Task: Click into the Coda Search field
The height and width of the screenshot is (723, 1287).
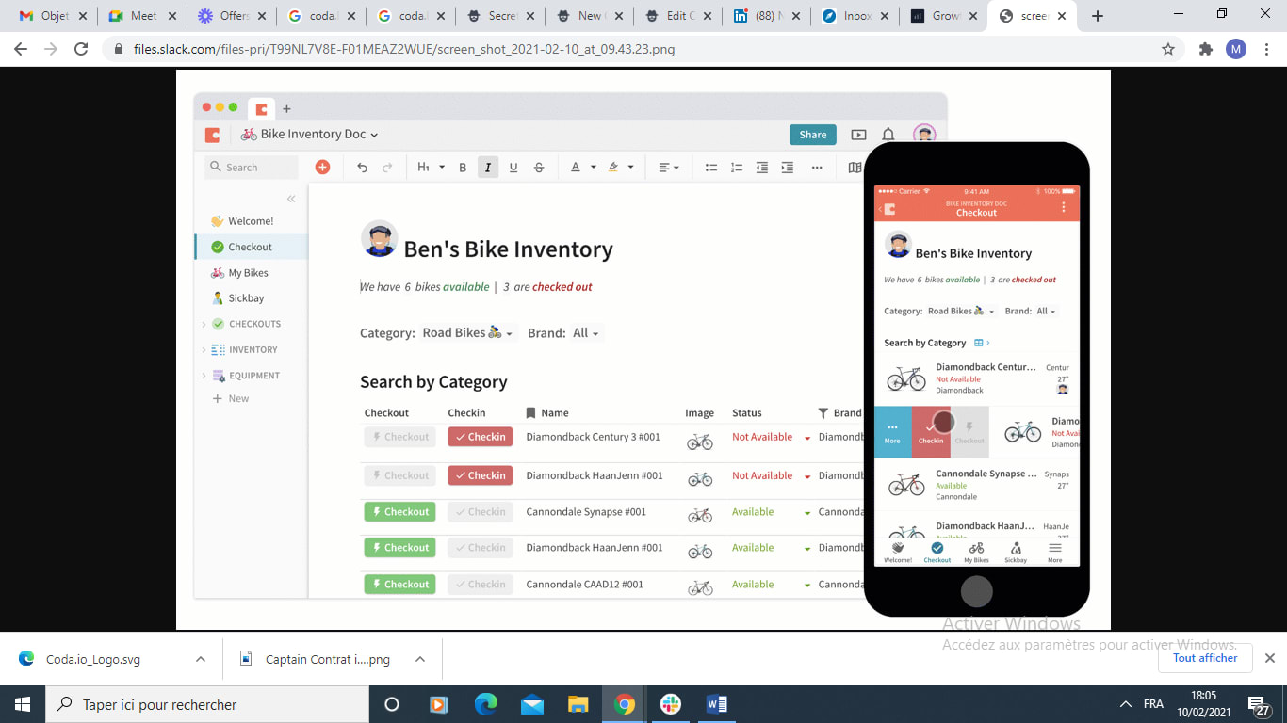Action: [252, 168]
